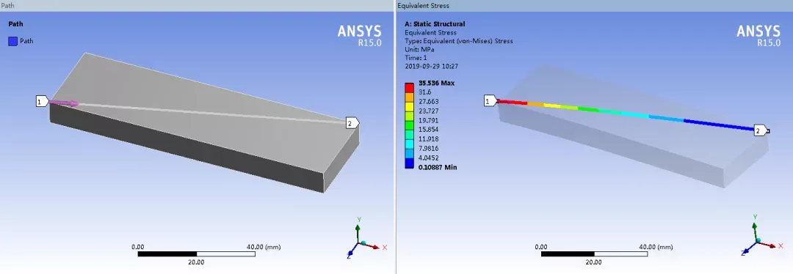The height and width of the screenshot is (274, 793).
Task: Click the '40.00 (mm)' label in Path window
Action: 264,247
